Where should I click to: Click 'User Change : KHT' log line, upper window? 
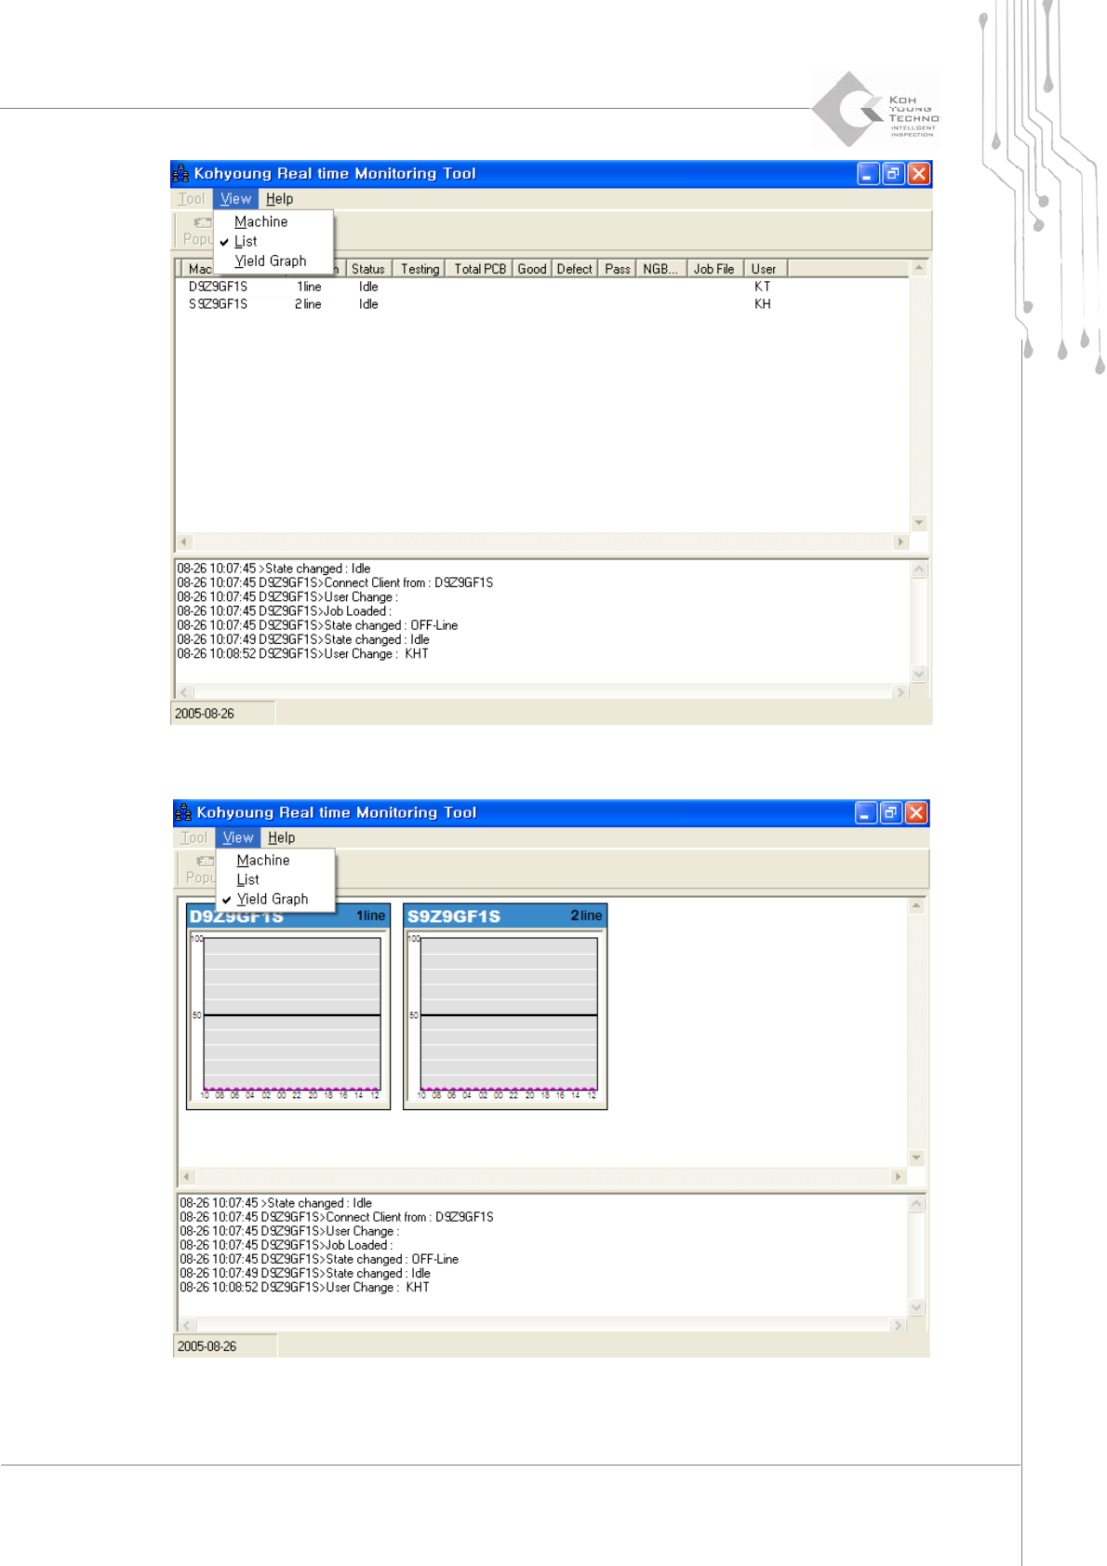tap(303, 654)
